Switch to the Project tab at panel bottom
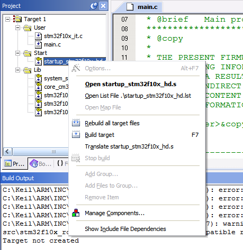The width and height of the screenshot is (243, 250). tap(14, 164)
